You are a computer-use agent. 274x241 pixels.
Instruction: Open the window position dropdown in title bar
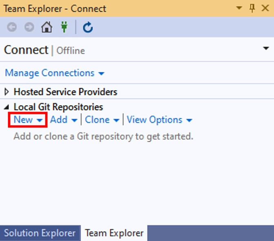click(x=239, y=8)
